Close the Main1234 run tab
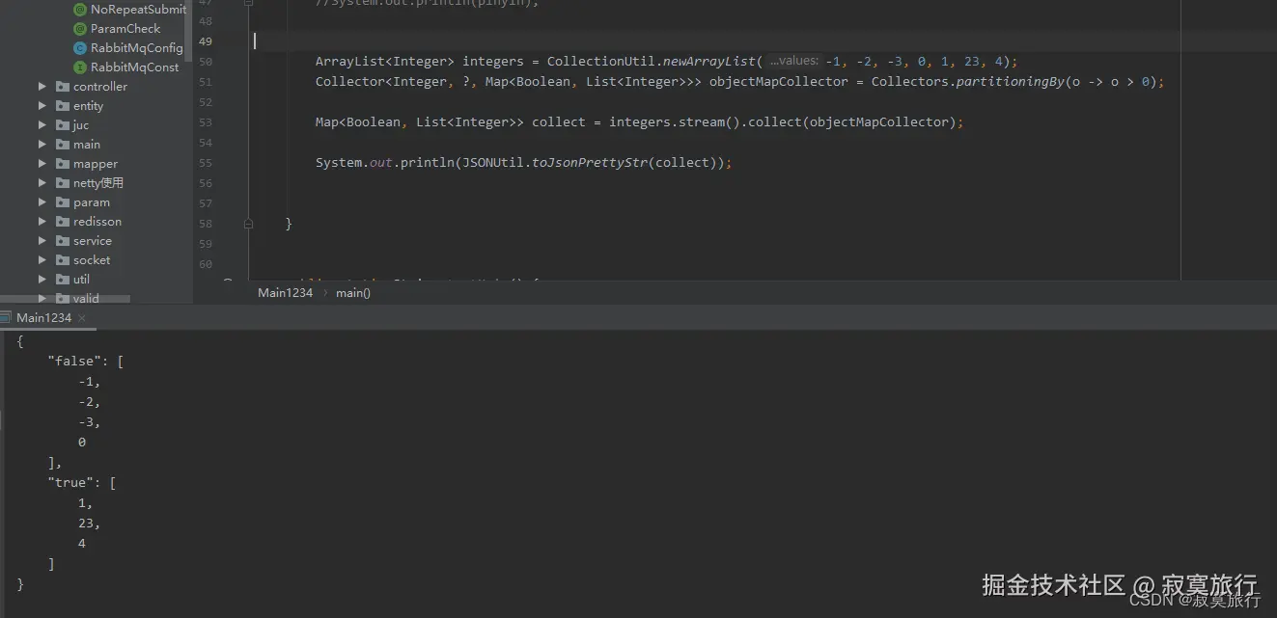 pos(82,318)
